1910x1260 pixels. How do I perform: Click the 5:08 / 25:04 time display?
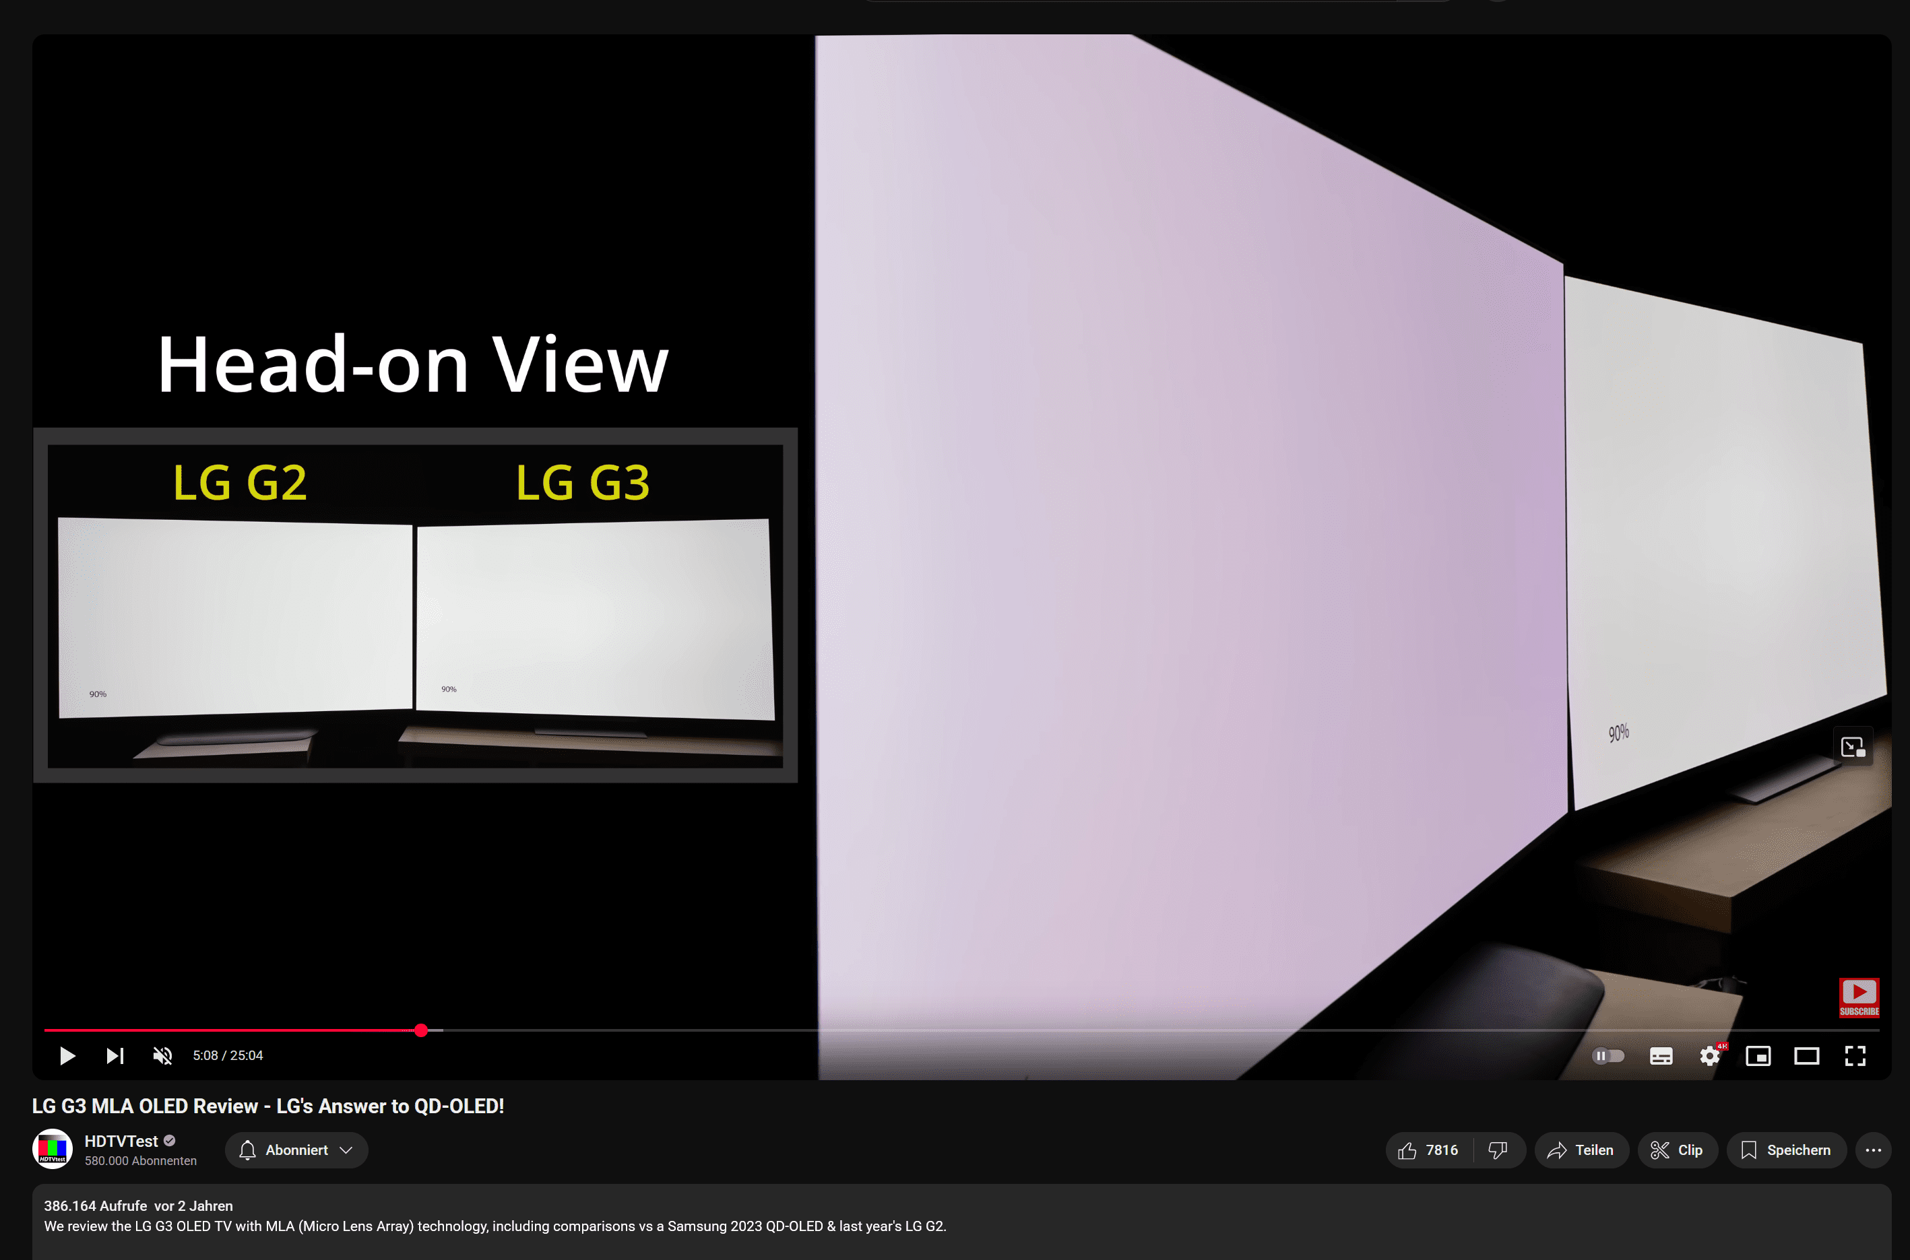[228, 1055]
